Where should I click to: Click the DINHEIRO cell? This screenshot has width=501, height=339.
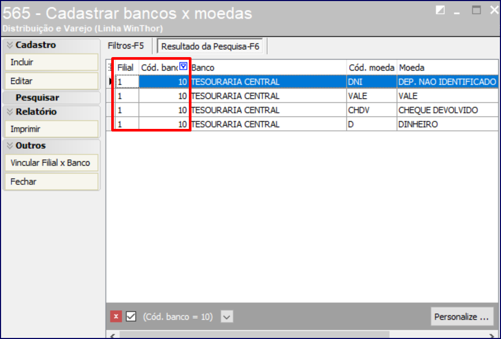tap(447, 124)
